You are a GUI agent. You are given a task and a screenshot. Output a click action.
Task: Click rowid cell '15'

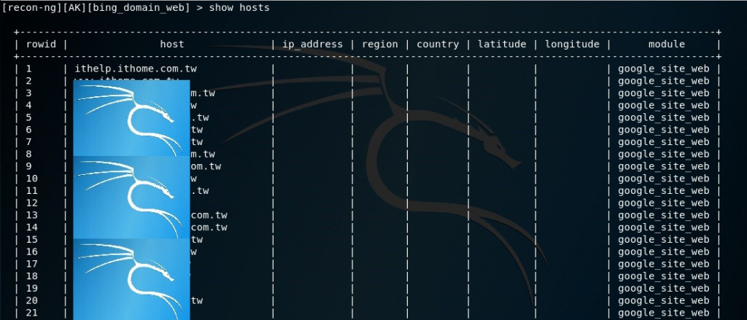(32, 240)
